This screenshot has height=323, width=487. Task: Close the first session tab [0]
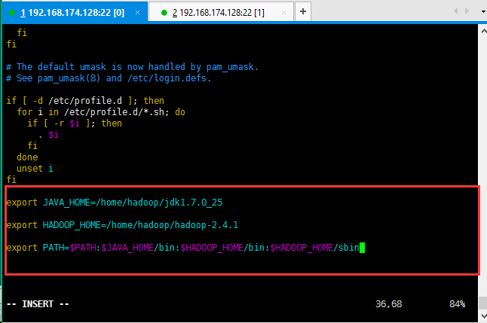click(138, 12)
